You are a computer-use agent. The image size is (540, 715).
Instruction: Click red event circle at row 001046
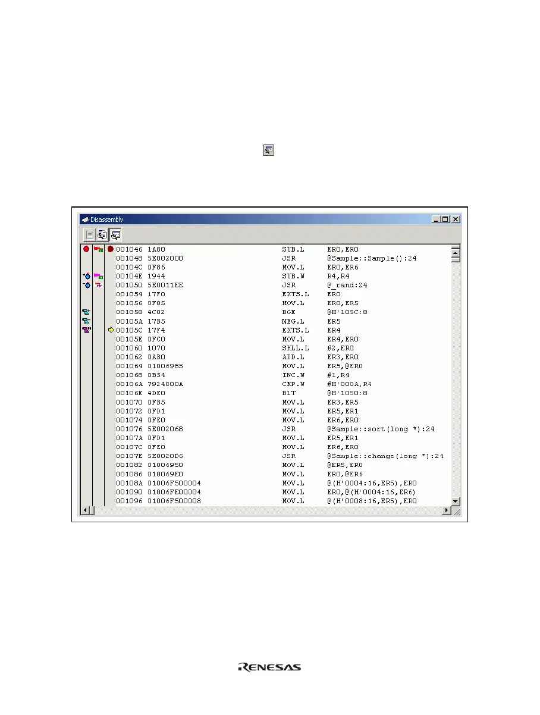(86, 249)
